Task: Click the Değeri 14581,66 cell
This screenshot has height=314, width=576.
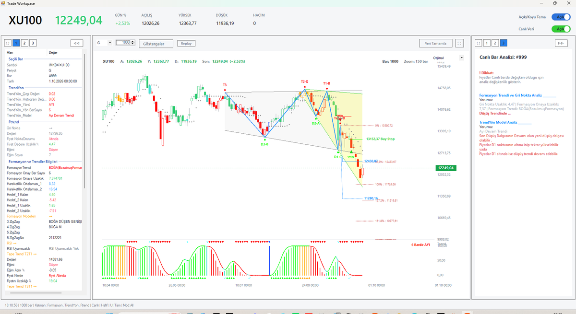Action: 56,259
